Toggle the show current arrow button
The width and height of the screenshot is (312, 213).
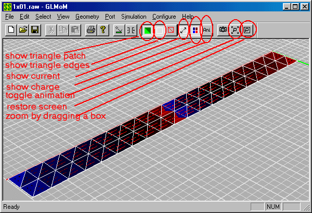pyautogui.click(x=183, y=30)
